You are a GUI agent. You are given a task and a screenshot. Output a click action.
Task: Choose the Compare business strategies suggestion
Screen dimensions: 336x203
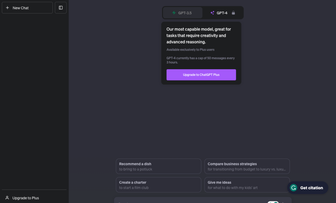tap(247, 166)
